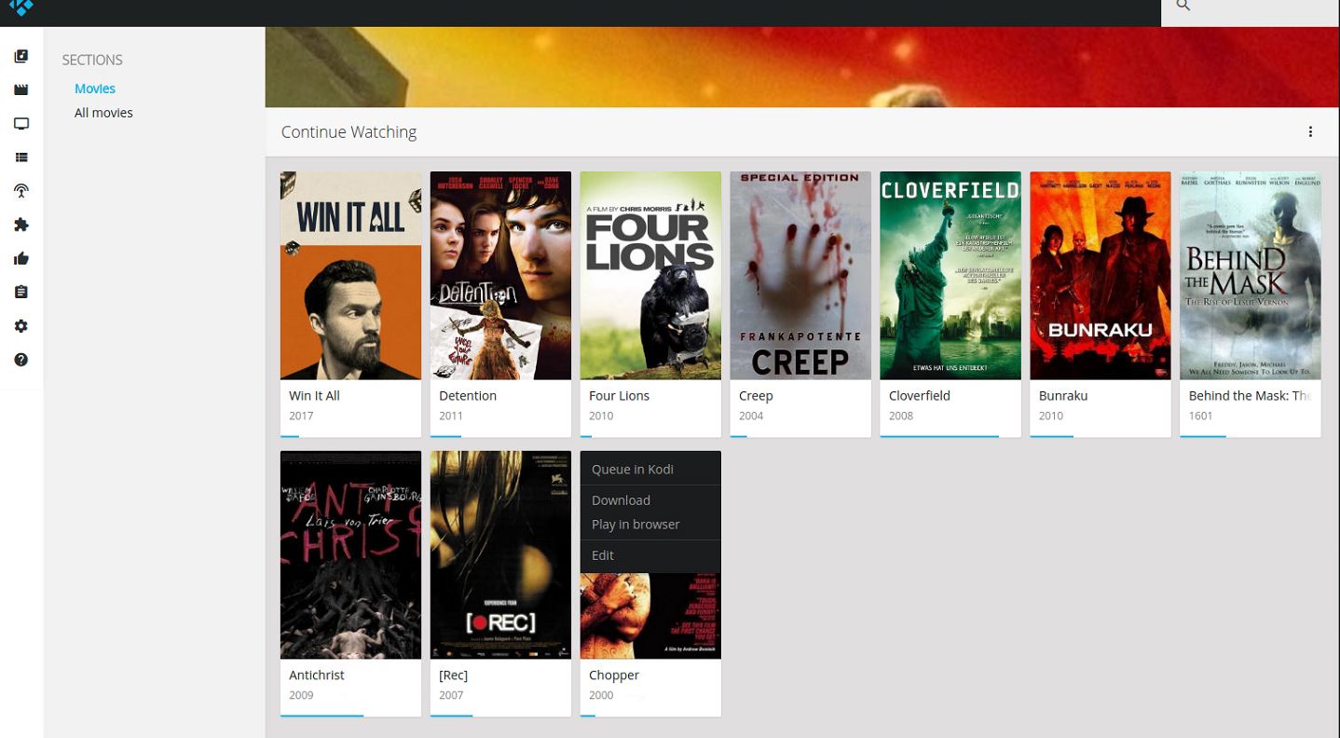Screen dimensions: 1340x738
Task: Open Continue Watching three-dot menu
Action: click(1310, 131)
